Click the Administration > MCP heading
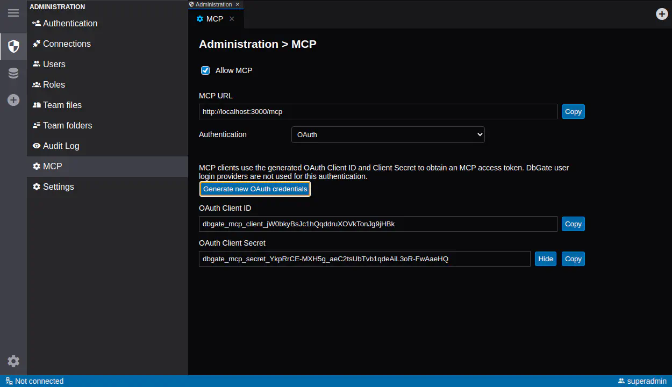Screen dimensions: 672x387 point(258,44)
